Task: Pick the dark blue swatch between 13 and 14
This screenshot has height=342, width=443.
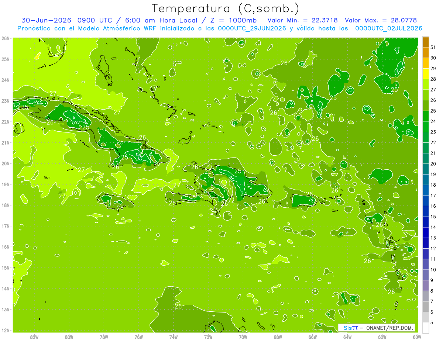Action: (x=426, y=232)
